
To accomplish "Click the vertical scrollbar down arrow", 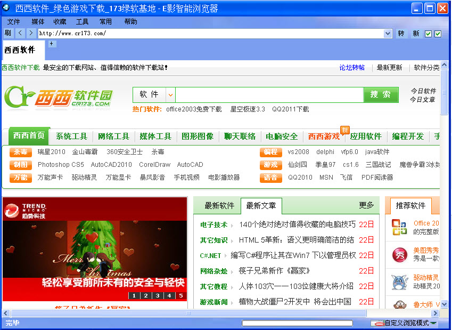I will coord(444,304).
